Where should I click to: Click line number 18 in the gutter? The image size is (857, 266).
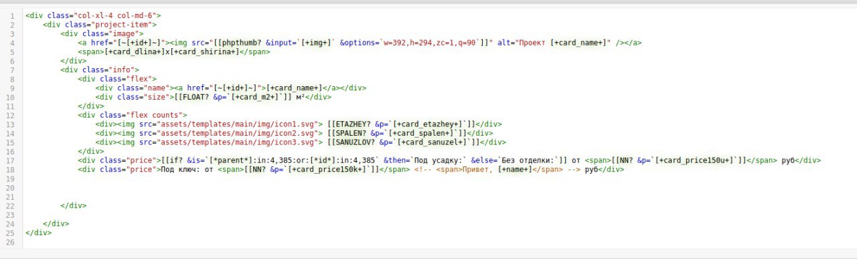pos(11,170)
